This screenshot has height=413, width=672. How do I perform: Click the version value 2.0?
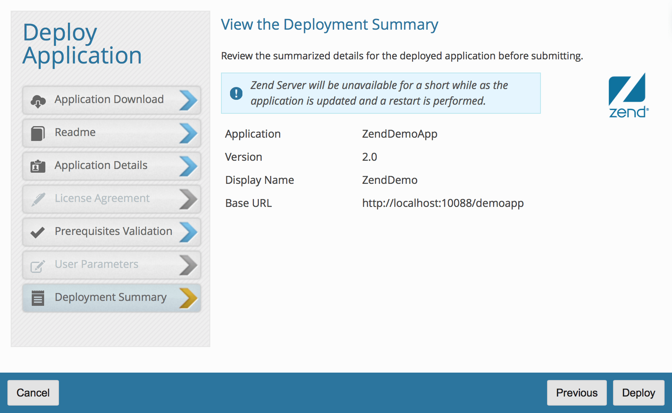coord(369,157)
